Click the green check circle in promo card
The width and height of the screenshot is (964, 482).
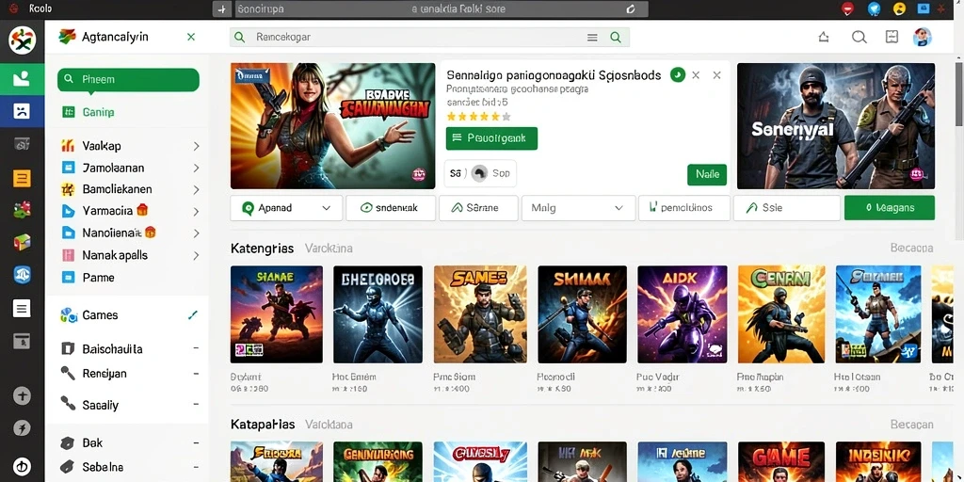678,75
